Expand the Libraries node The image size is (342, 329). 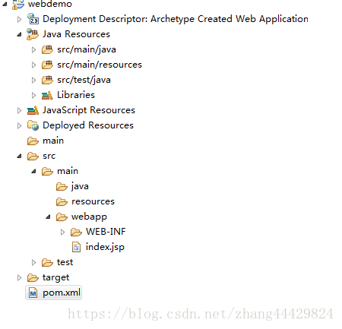[33, 95]
